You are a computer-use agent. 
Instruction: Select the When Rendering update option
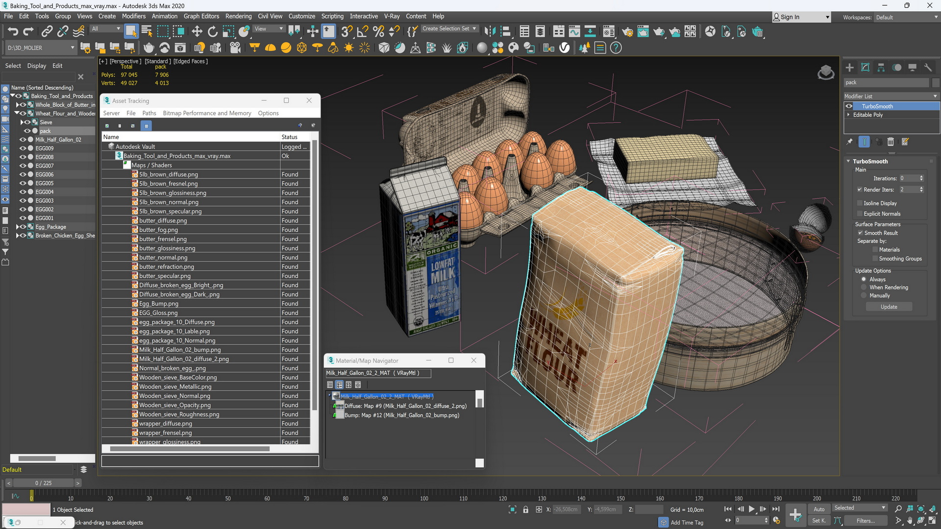click(x=864, y=287)
